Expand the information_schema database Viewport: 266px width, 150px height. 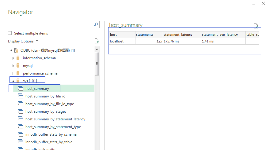(13, 58)
